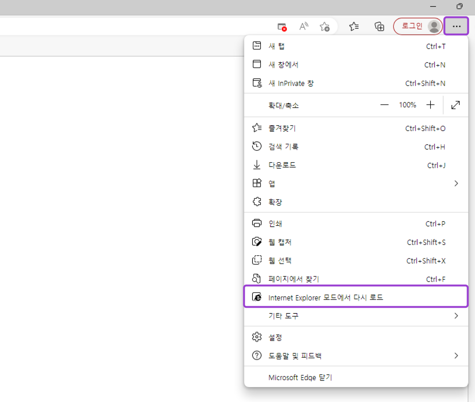Click the Read aloud icon
Screen dimensions: 475x402
click(x=303, y=26)
